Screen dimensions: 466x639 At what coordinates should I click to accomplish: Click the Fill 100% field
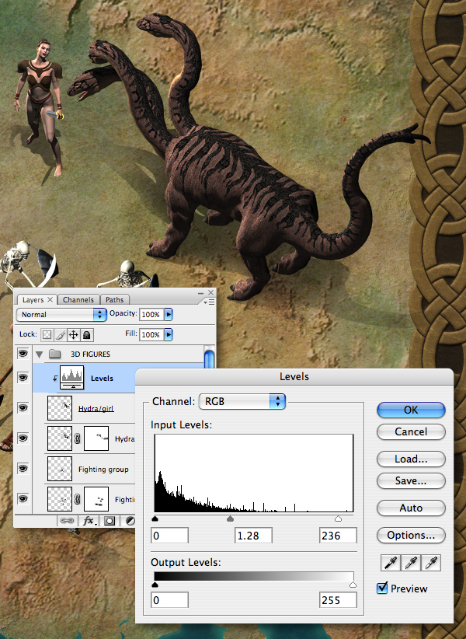tap(151, 334)
